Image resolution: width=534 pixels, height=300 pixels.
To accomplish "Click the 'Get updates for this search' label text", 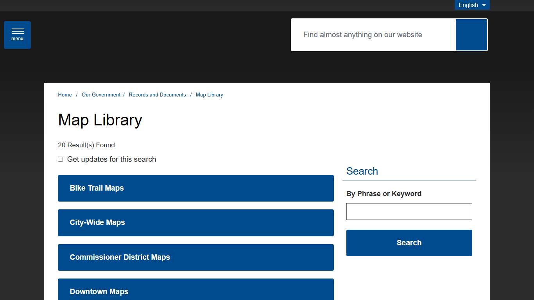I will pos(111,159).
